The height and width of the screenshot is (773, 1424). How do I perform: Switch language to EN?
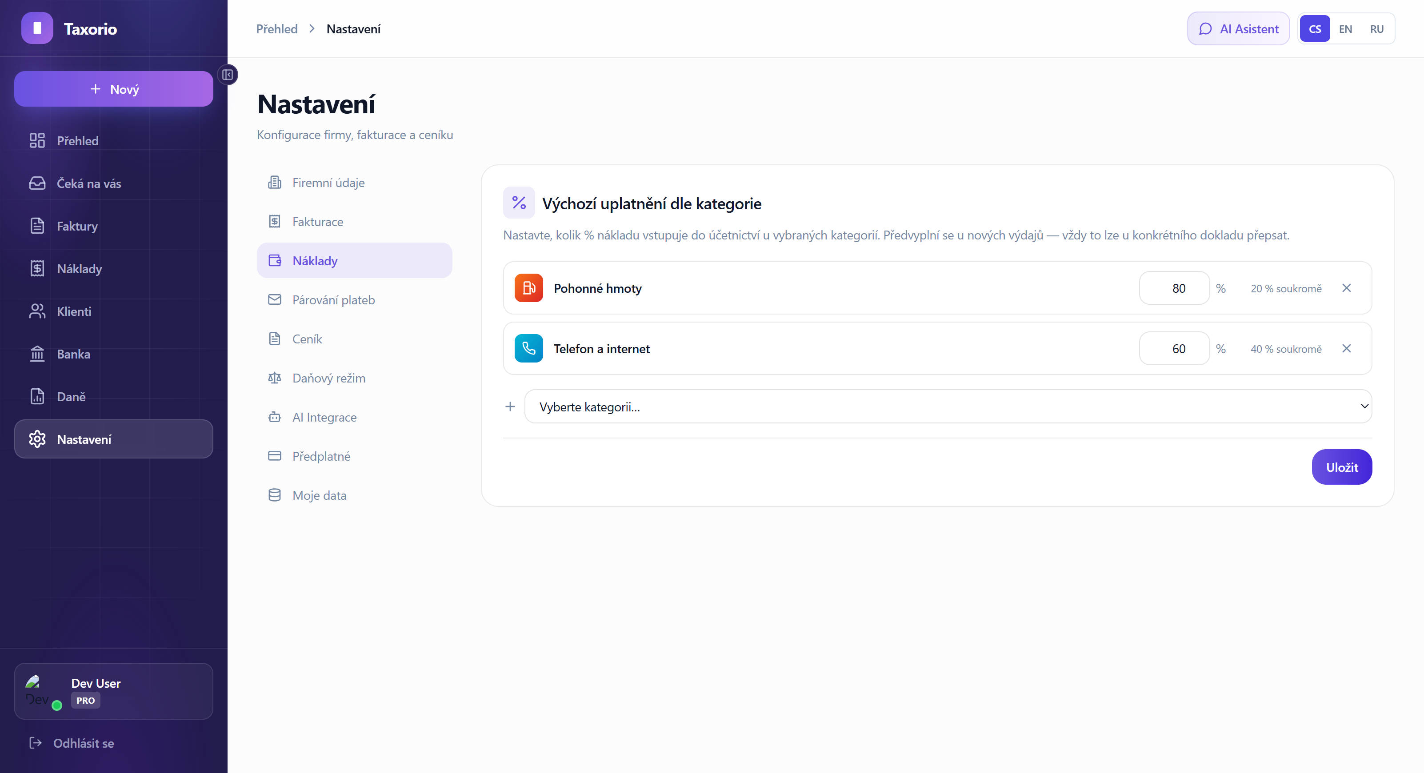[x=1345, y=29]
